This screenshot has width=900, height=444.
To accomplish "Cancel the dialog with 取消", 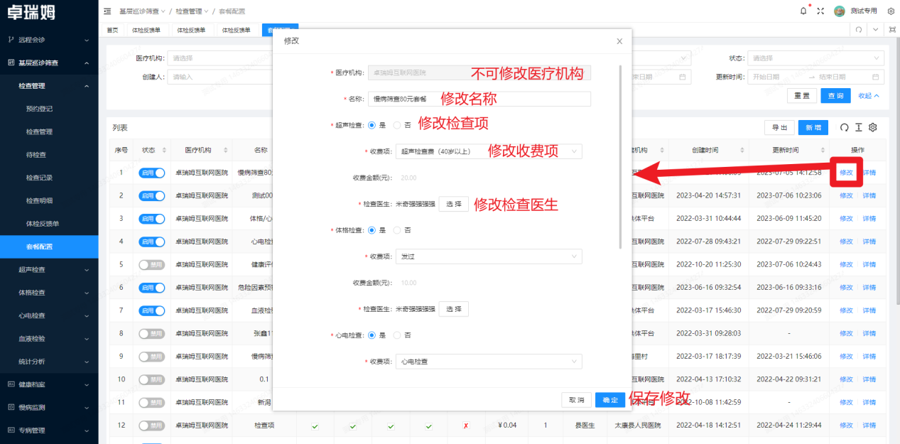I will tap(576, 400).
